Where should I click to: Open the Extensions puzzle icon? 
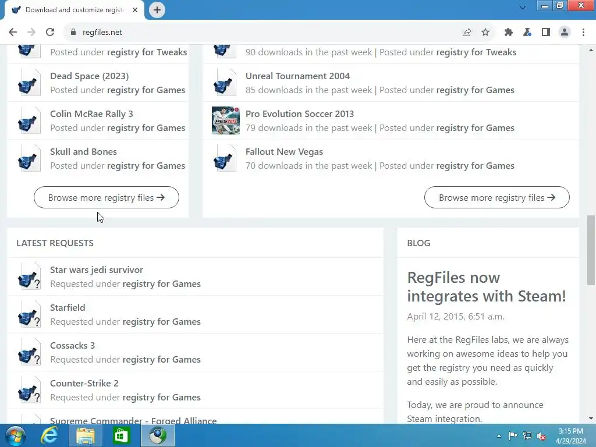[x=508, y=33]
